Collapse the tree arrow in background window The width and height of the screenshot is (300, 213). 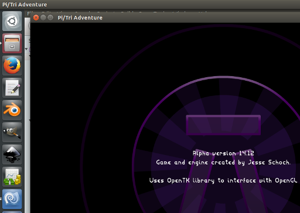coord(26,49)
